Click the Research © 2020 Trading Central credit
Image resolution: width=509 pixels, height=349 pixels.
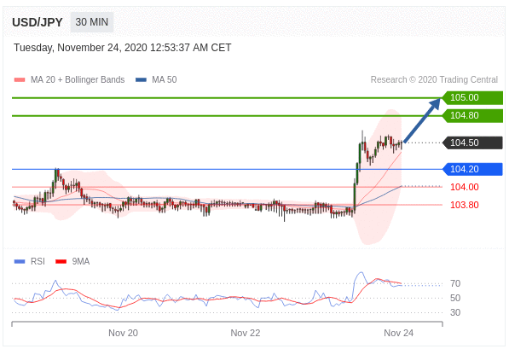(434, 79)
